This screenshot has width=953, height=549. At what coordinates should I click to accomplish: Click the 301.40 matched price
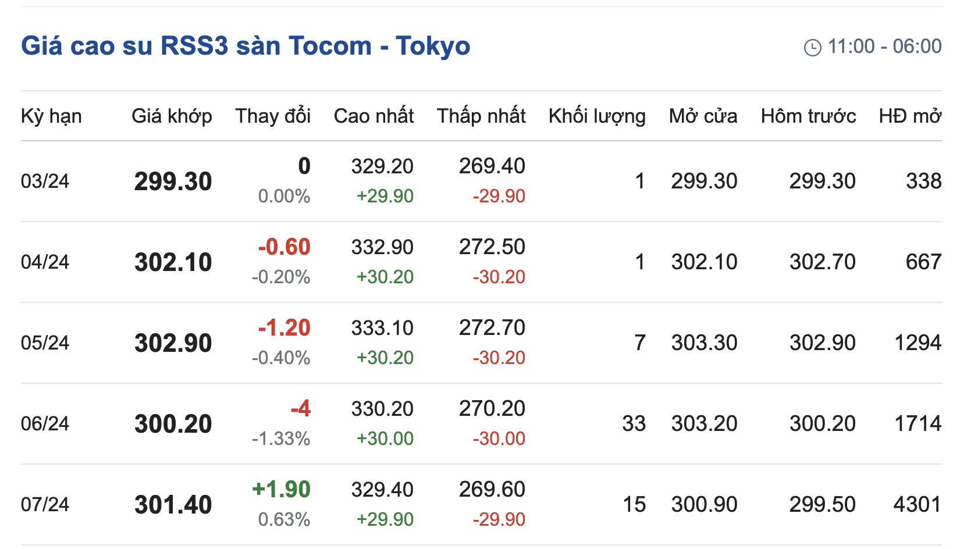173,504
